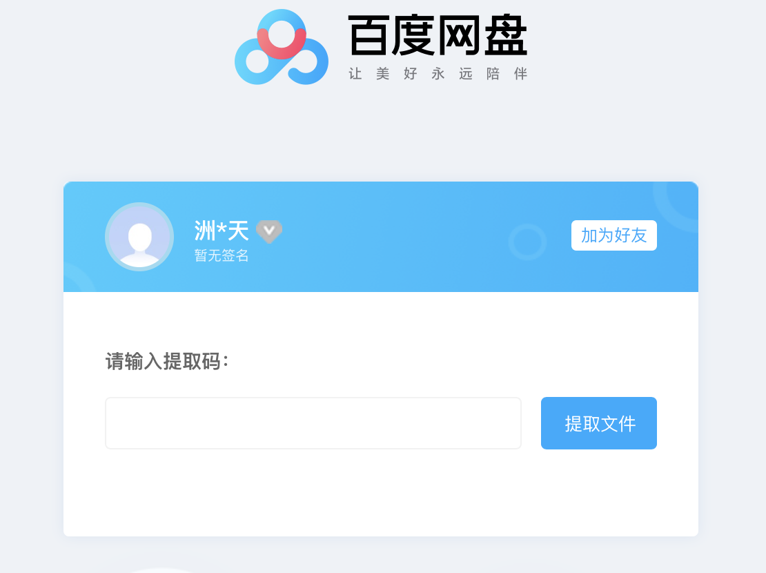766x573 pixels.
Task: Click the red ring on top of the cloud logo
Action: (x=282, y=37)
